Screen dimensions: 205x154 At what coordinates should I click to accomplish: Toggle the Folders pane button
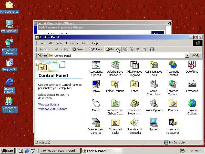point(95,49)
